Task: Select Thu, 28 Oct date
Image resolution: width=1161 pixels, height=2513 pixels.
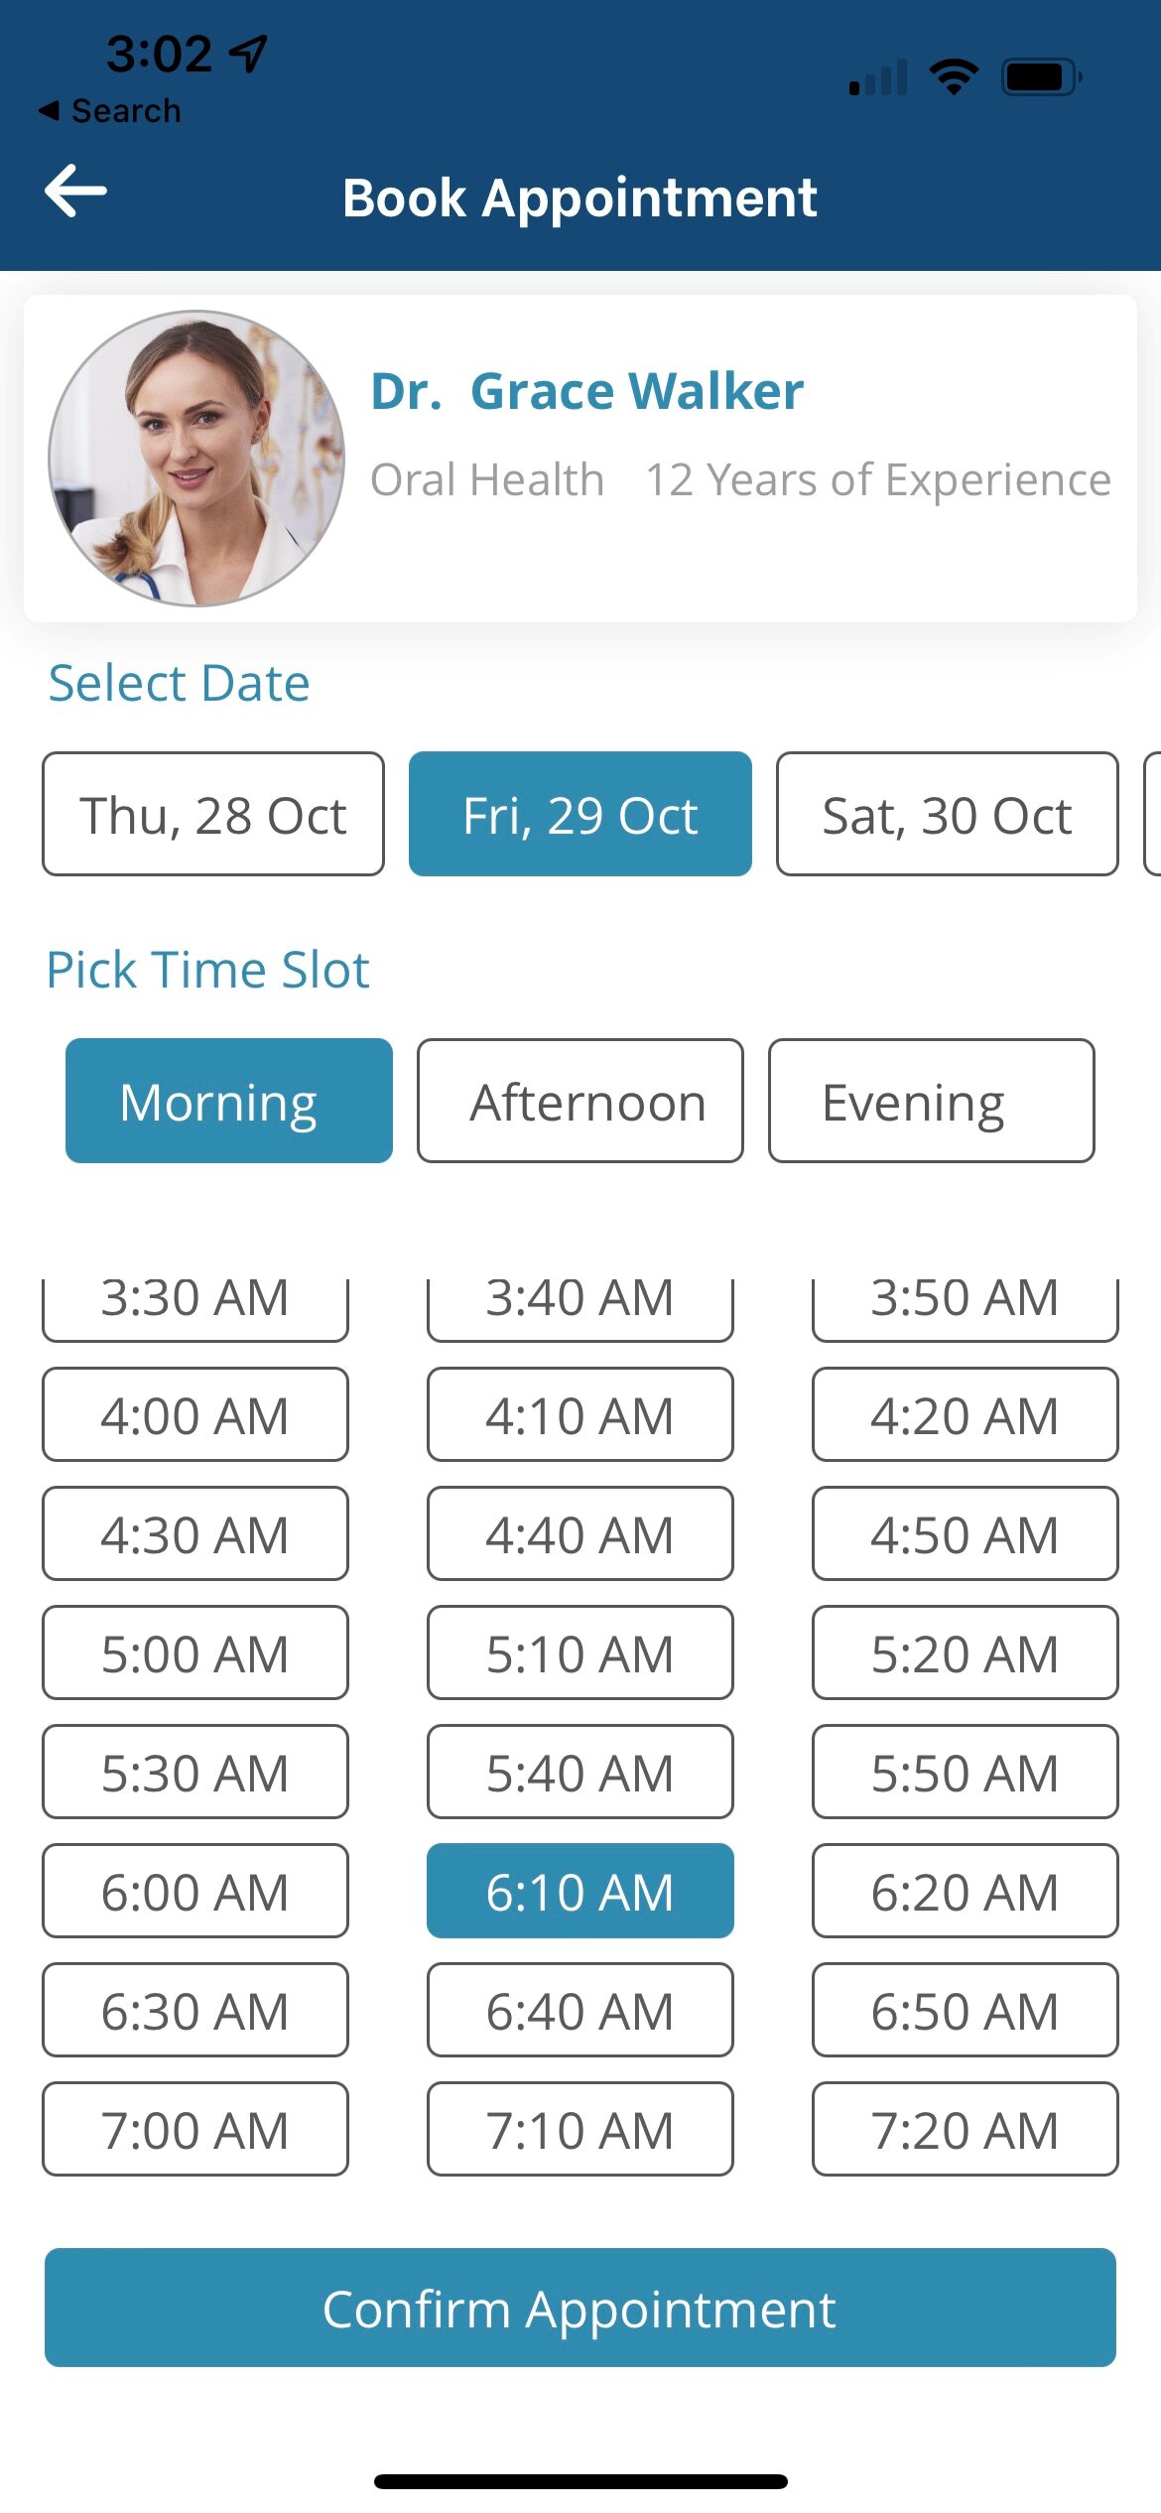Action: pos(213,815)
